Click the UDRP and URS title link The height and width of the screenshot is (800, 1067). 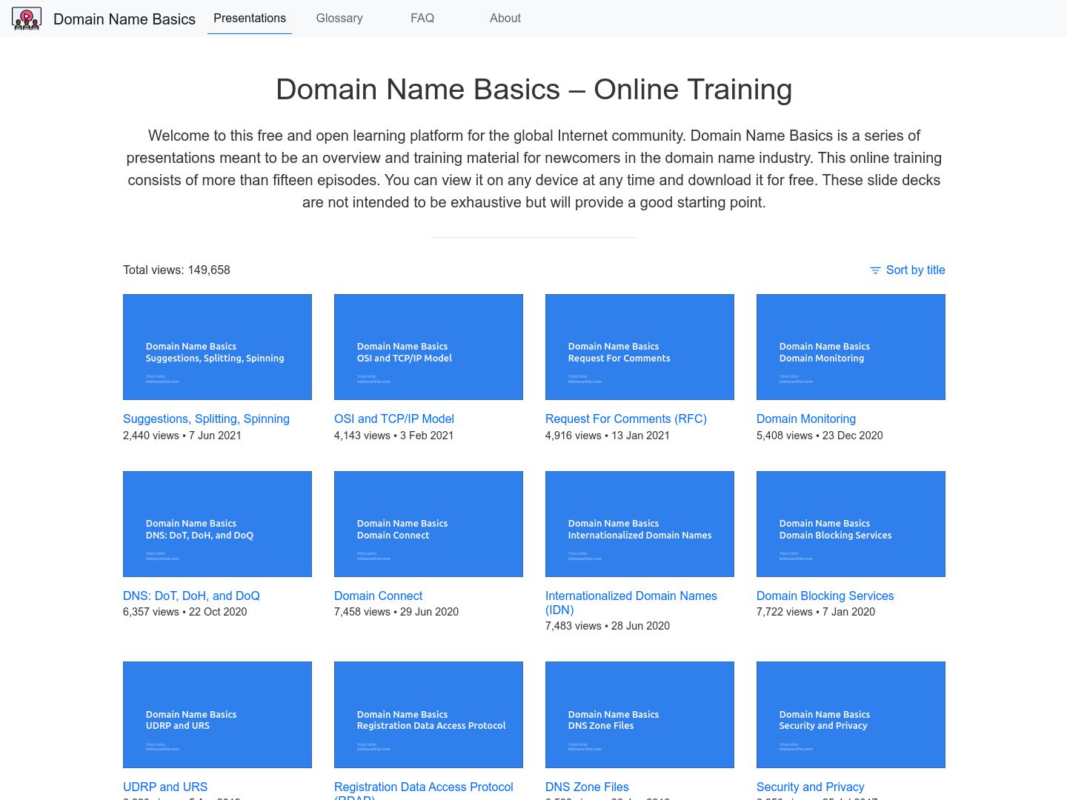tap(165, 787)
